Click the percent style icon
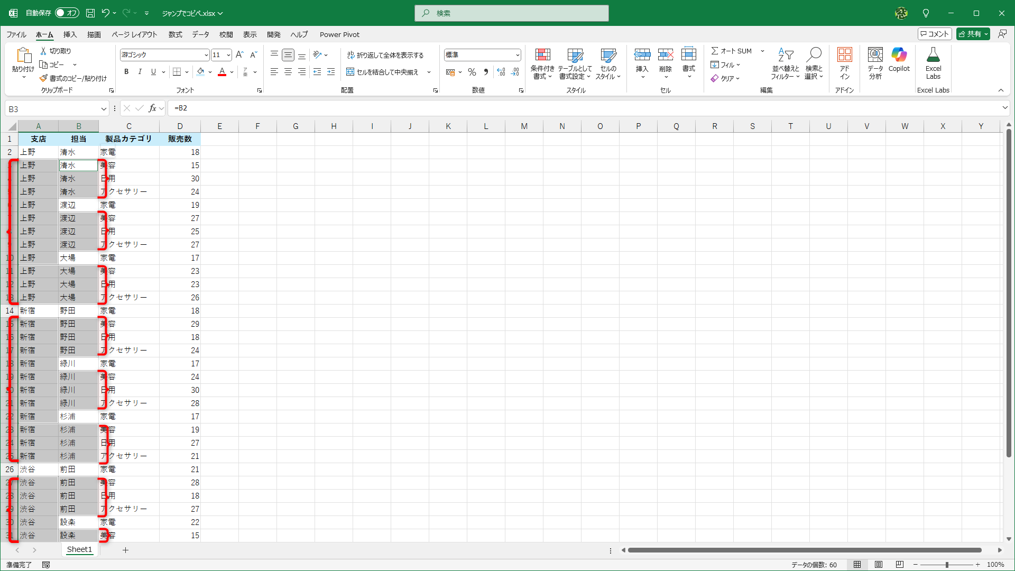This screenshot has height=571, width=1015. (x=472, y=72)
